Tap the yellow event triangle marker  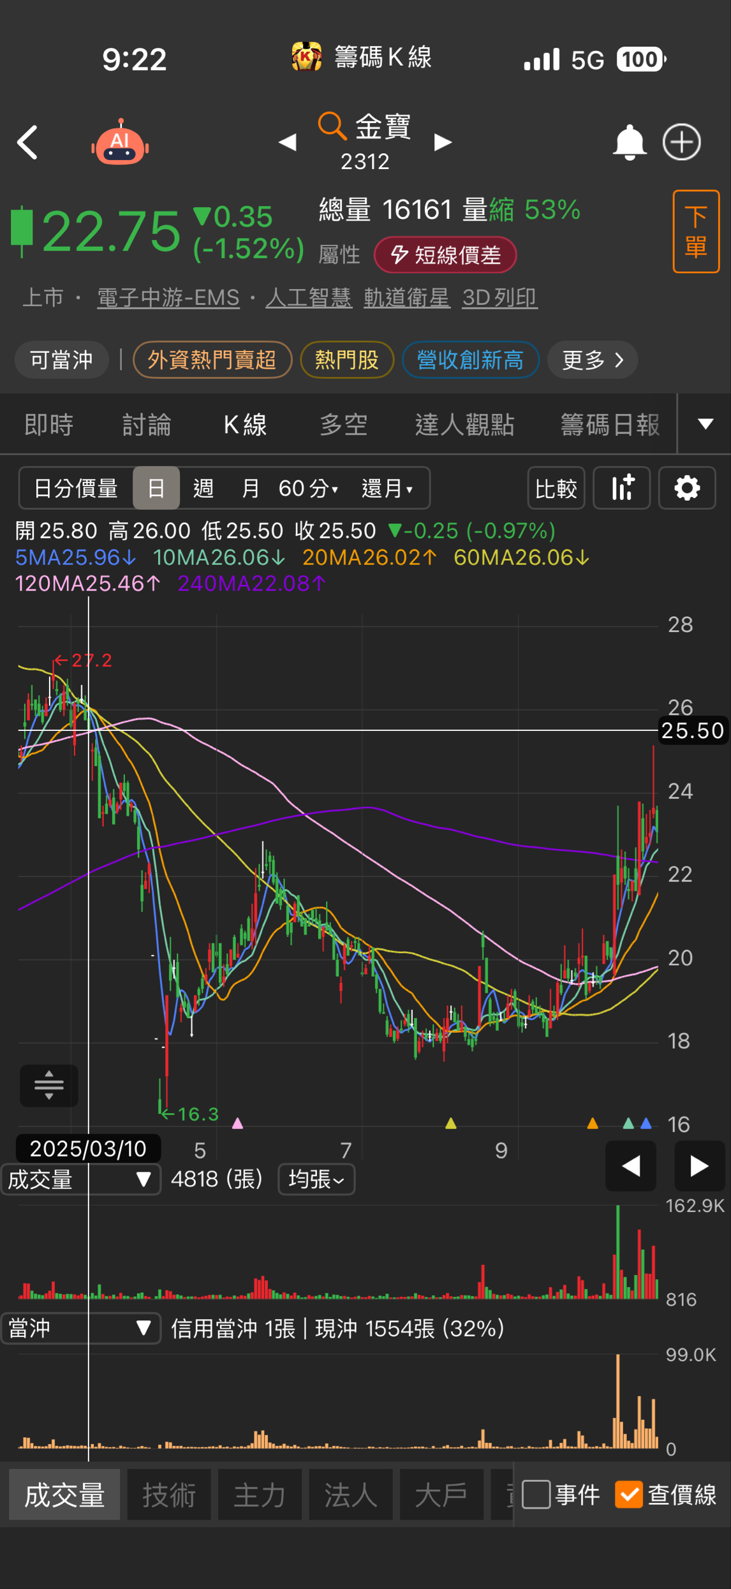(451, 1123)
